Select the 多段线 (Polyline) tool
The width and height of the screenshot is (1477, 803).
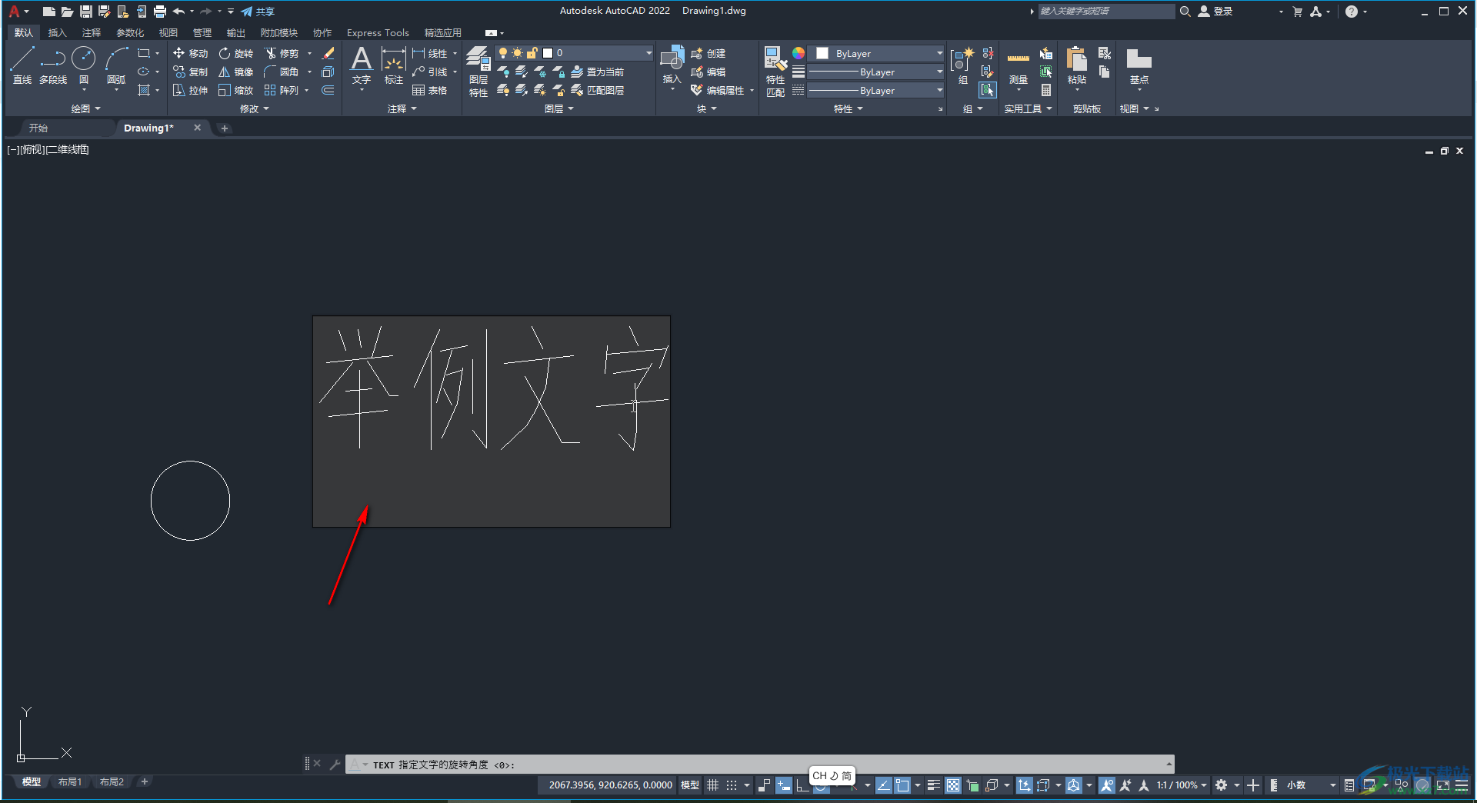tap(53, 65)
